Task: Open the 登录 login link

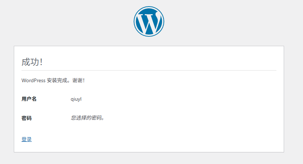Action: pyautogui.click(x=27, y=139)
